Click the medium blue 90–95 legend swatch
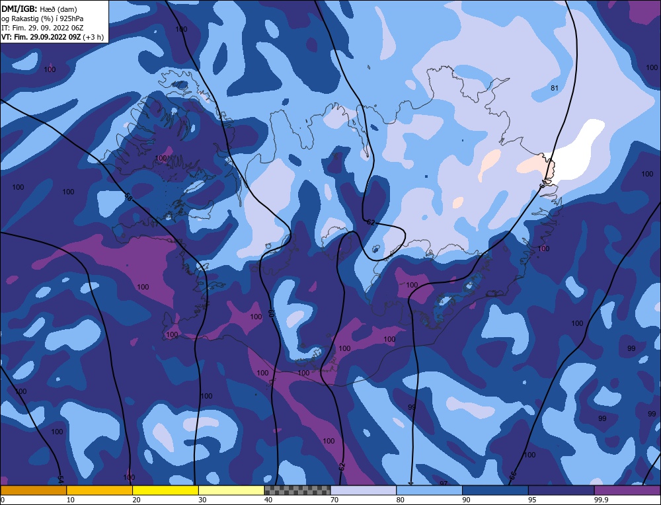The width and height of the screenshot is (661, 505). (495, 490)
